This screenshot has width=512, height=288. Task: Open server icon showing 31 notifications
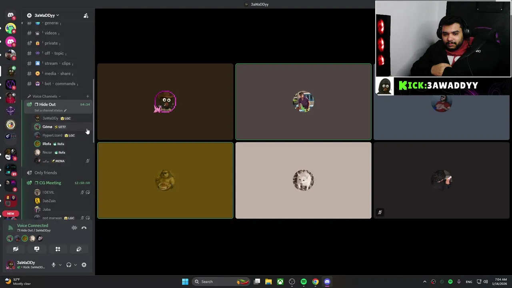click(10, 169)
